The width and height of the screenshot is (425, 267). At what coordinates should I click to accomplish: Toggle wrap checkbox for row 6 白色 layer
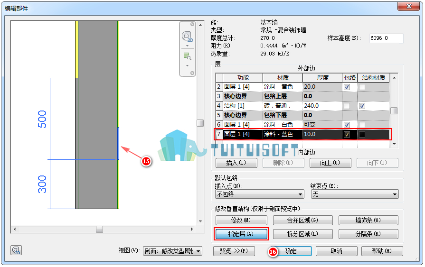point(347,125)
